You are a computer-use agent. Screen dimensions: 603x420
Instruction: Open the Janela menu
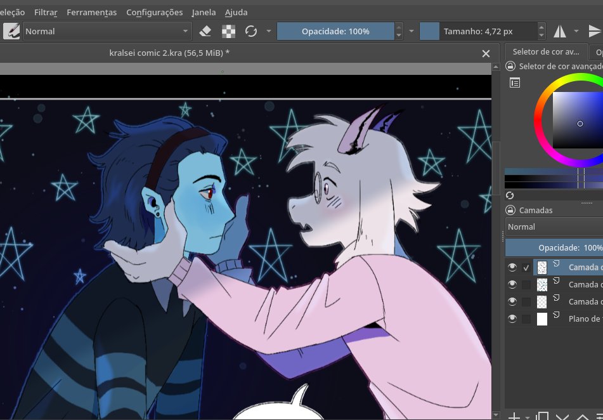click(204, 12)
